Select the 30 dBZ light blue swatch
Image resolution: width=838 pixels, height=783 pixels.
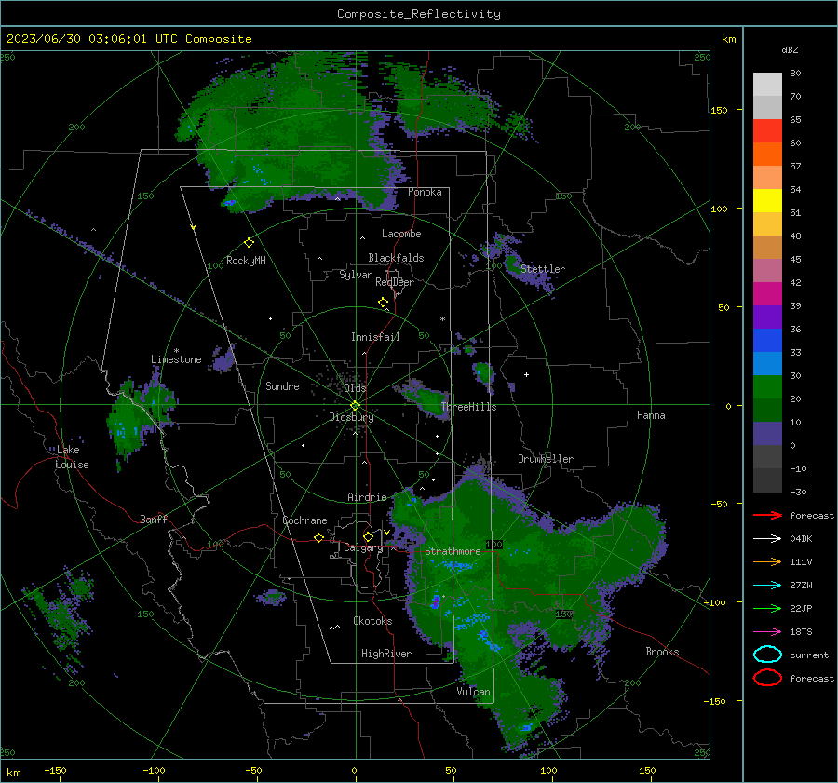coord(767,363)
